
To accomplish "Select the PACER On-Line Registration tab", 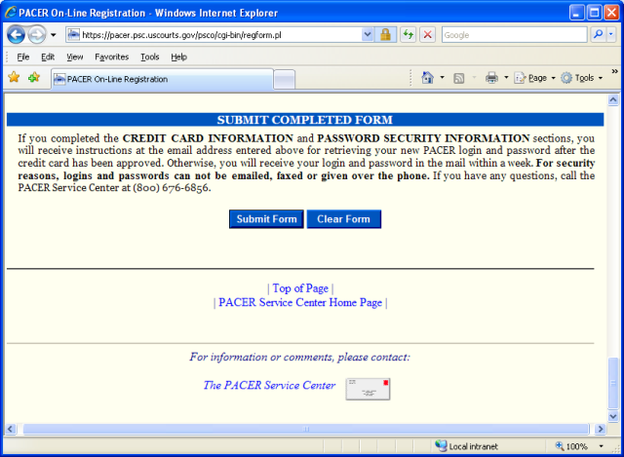I will point(161,79).
